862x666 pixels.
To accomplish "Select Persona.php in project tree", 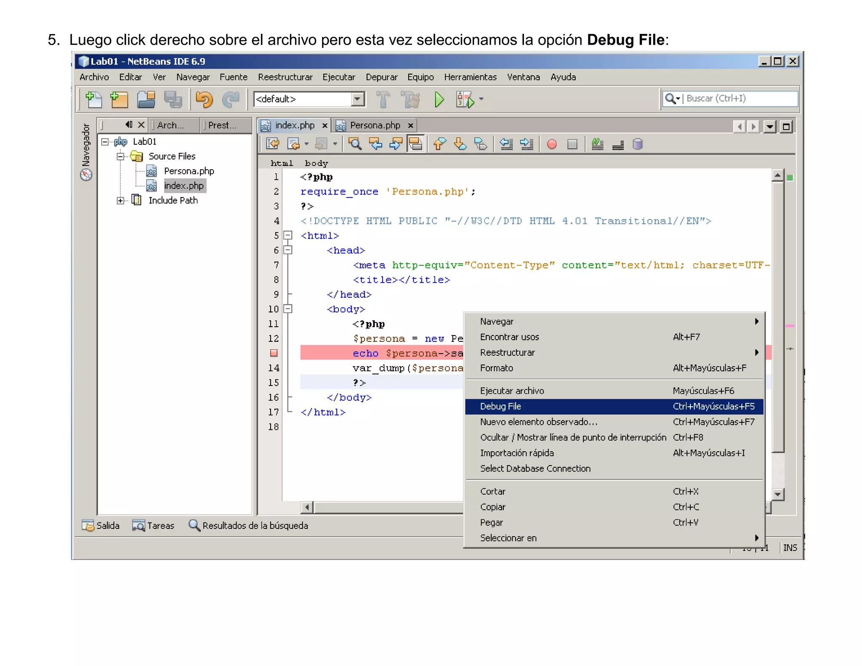I will click(x=189, y=171).
